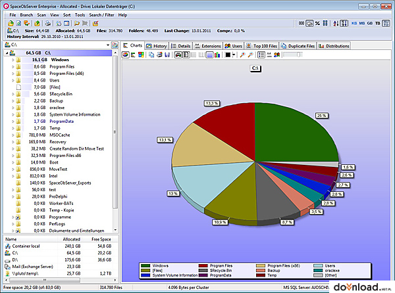Image resolution: width=395 pixels, height=293 pixels.
Task: Open the Tools menu
Action: point(80,15)
